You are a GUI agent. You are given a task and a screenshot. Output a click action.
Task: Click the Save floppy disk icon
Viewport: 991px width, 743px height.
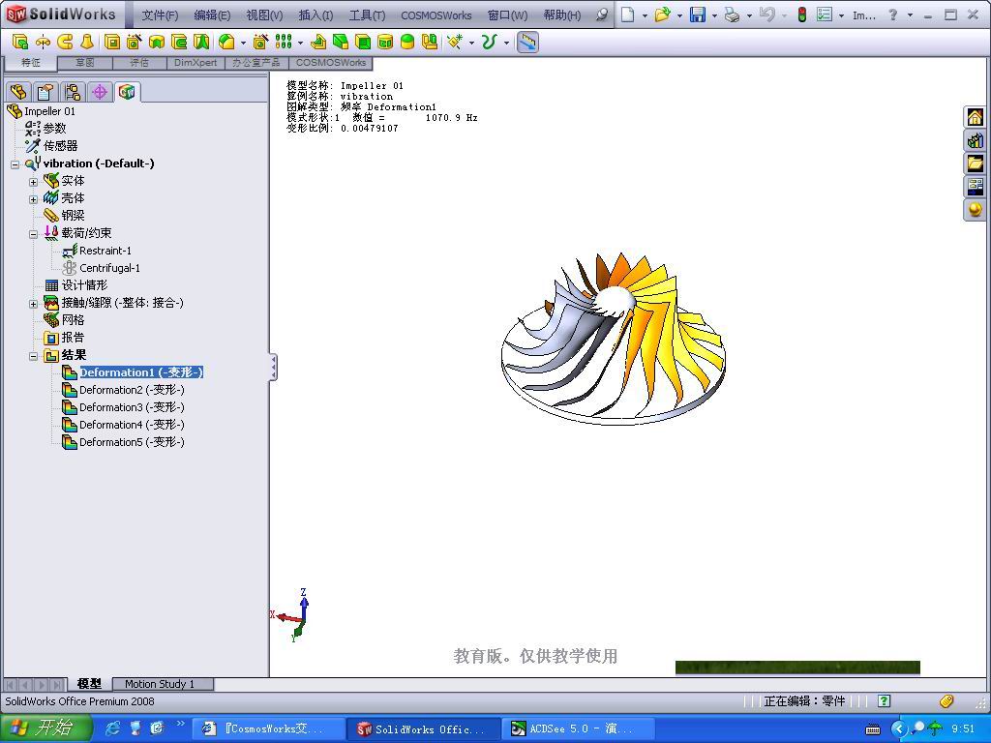pyautogui.click(x=697, y=15)
